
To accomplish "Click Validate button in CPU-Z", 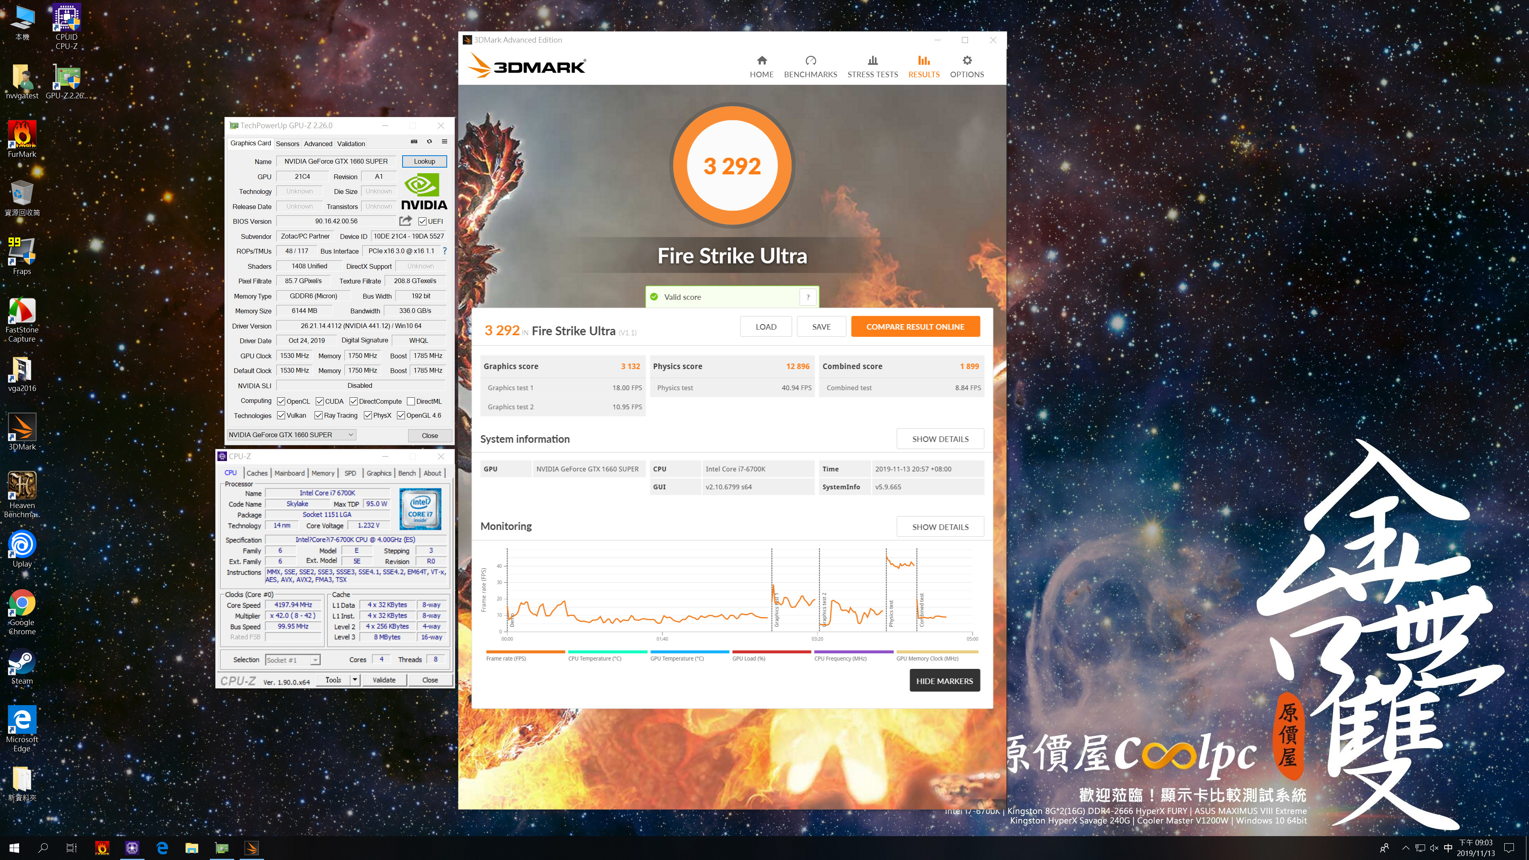I will 384,680.
